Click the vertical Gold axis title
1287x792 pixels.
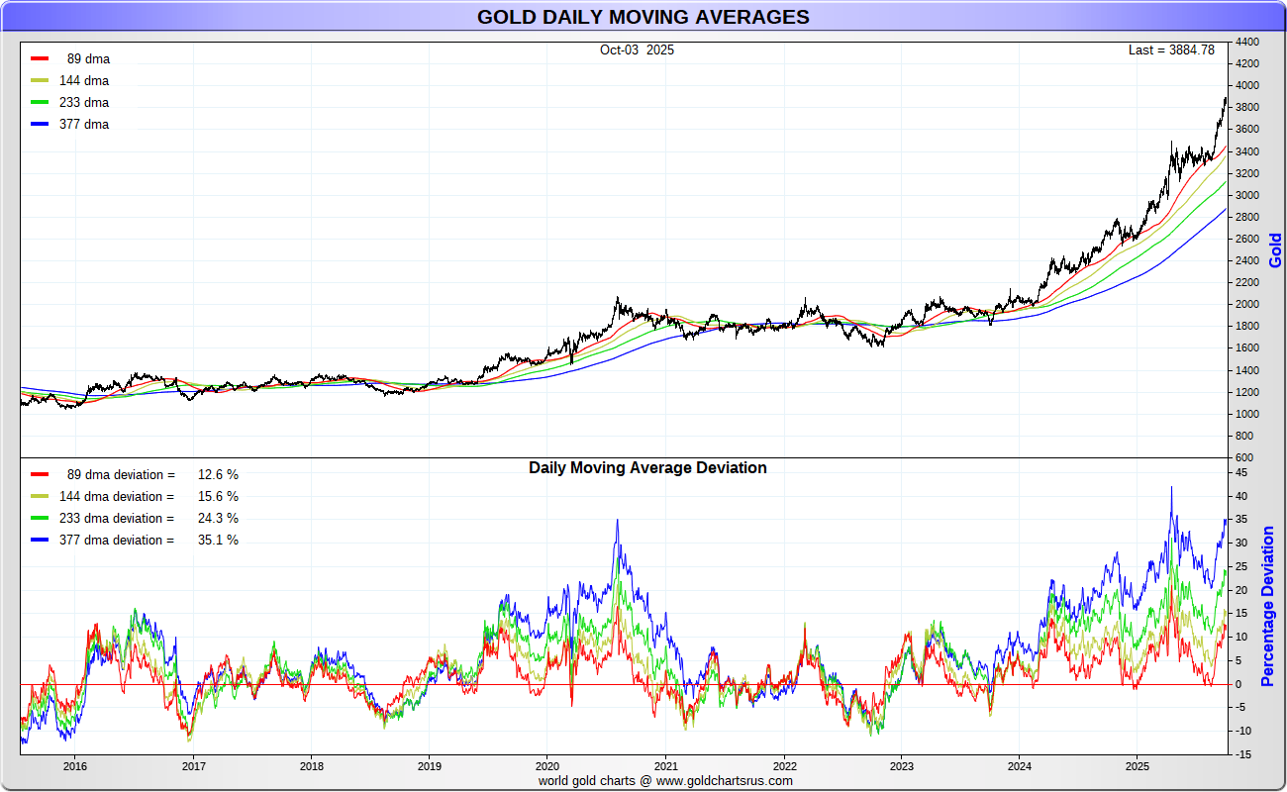pos(1275,249)
